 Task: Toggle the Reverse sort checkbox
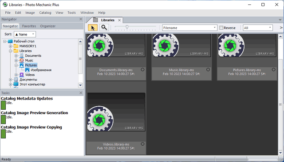tap(221, 27)
